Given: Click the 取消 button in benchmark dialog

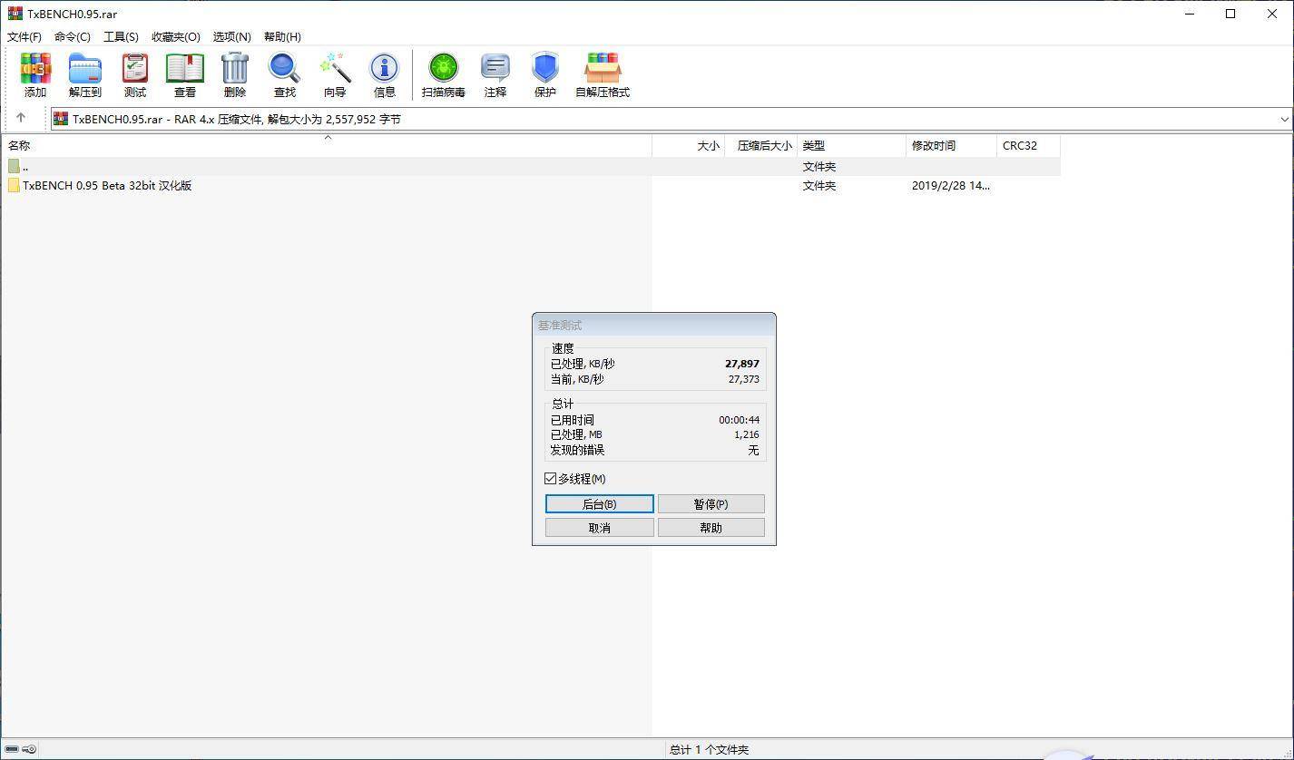Looking at the screenshot, I should tap(599, 528).
